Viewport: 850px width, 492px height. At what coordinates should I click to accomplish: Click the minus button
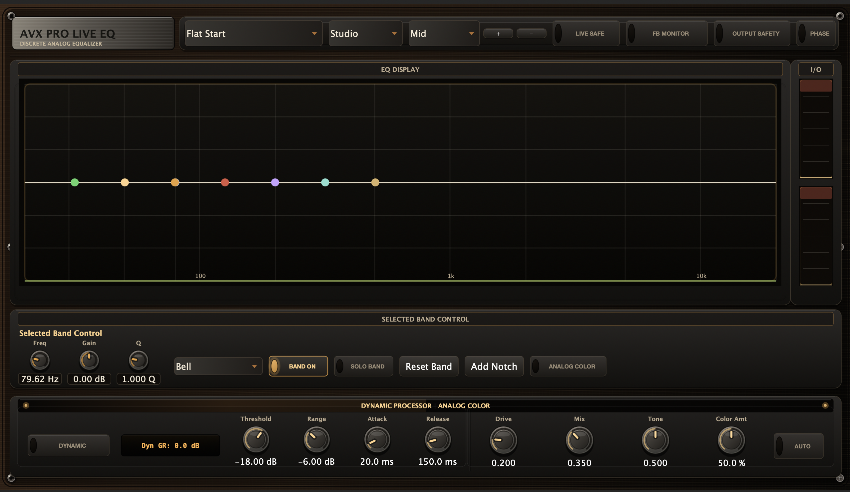pos(532,33)
